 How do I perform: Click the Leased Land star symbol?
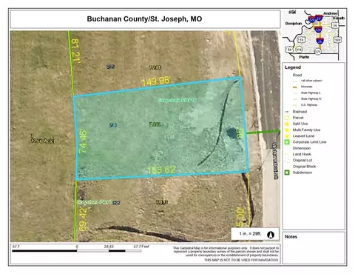coord(287,136)
